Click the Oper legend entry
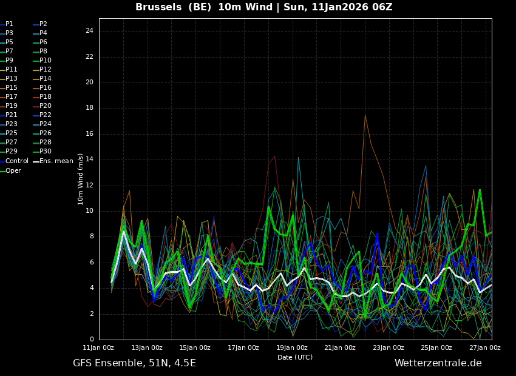The width and height of the screenshot is (516, 376). point(10,170)
